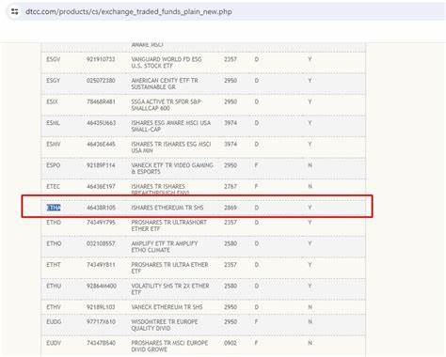
Task: Click the ETHD ticker cell
Action: [54, 223]
